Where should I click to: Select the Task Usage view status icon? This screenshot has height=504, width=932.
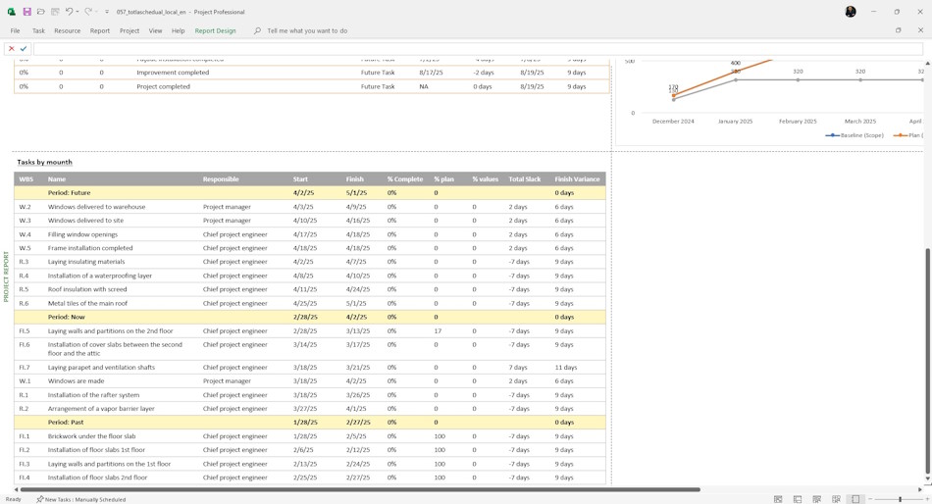click(798, 499)
